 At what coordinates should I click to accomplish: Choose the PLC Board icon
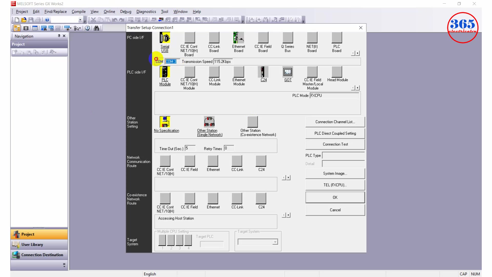[337, 38]
